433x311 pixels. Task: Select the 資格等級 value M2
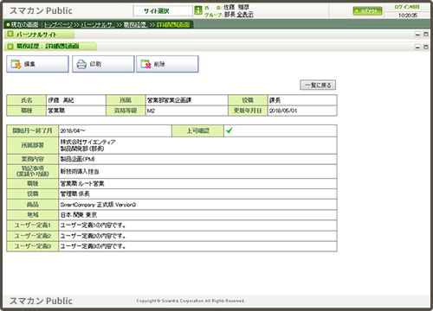pos(186,111)
